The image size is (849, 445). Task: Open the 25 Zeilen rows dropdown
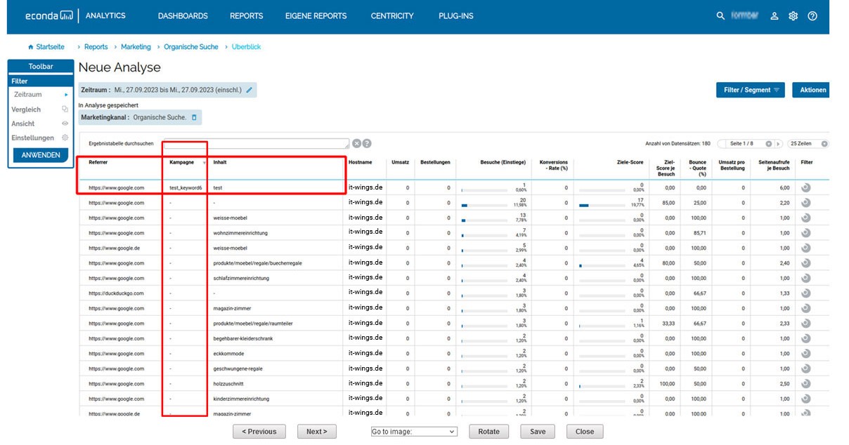(x=808, y=144)
